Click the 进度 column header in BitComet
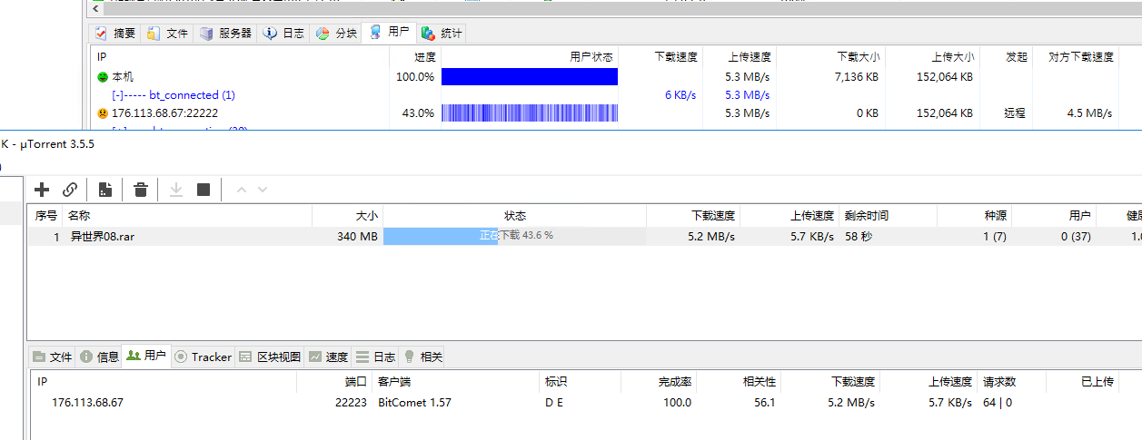The width and height of the screenshot is (1142, 440). click(415, 57)
